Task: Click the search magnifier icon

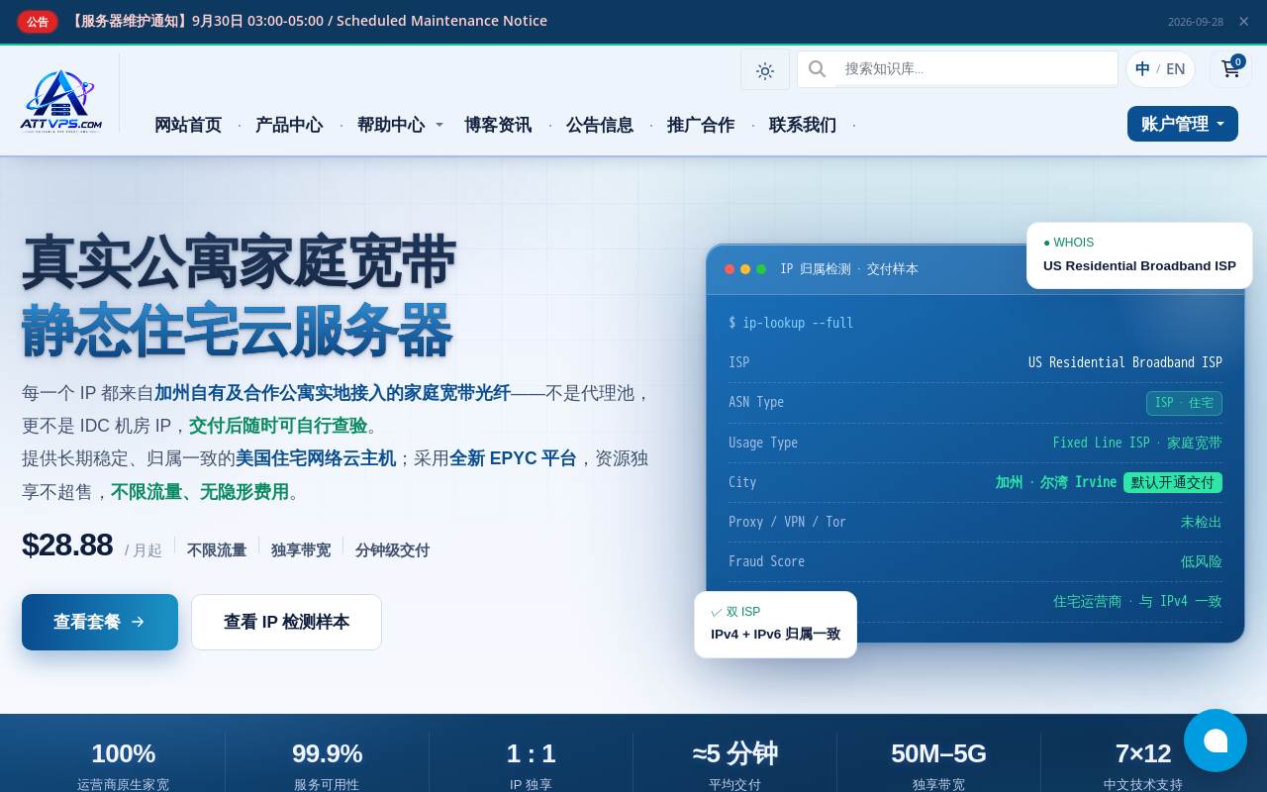Action: [817, 68]
